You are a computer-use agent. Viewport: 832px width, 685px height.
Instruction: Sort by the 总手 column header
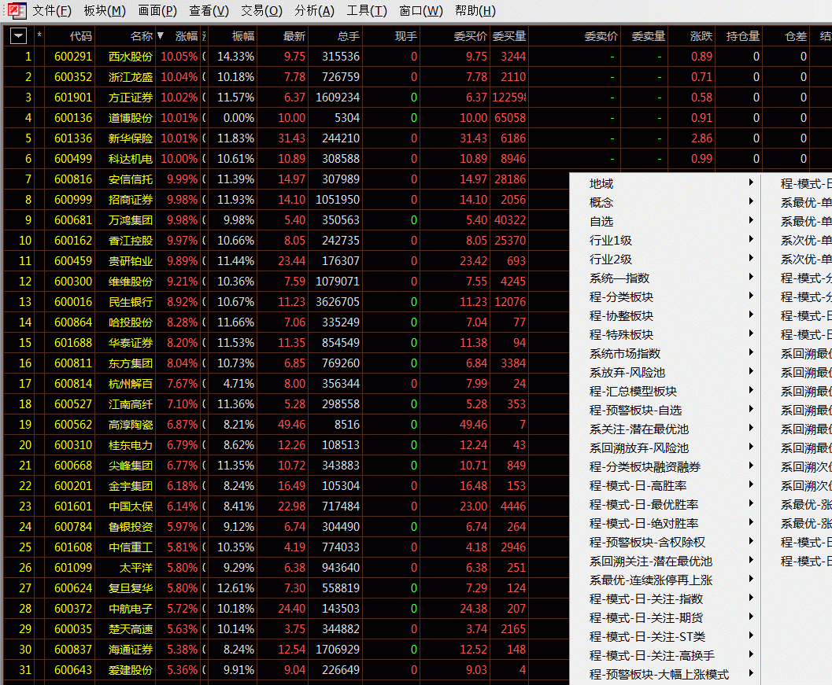click(x=348, y=36)
